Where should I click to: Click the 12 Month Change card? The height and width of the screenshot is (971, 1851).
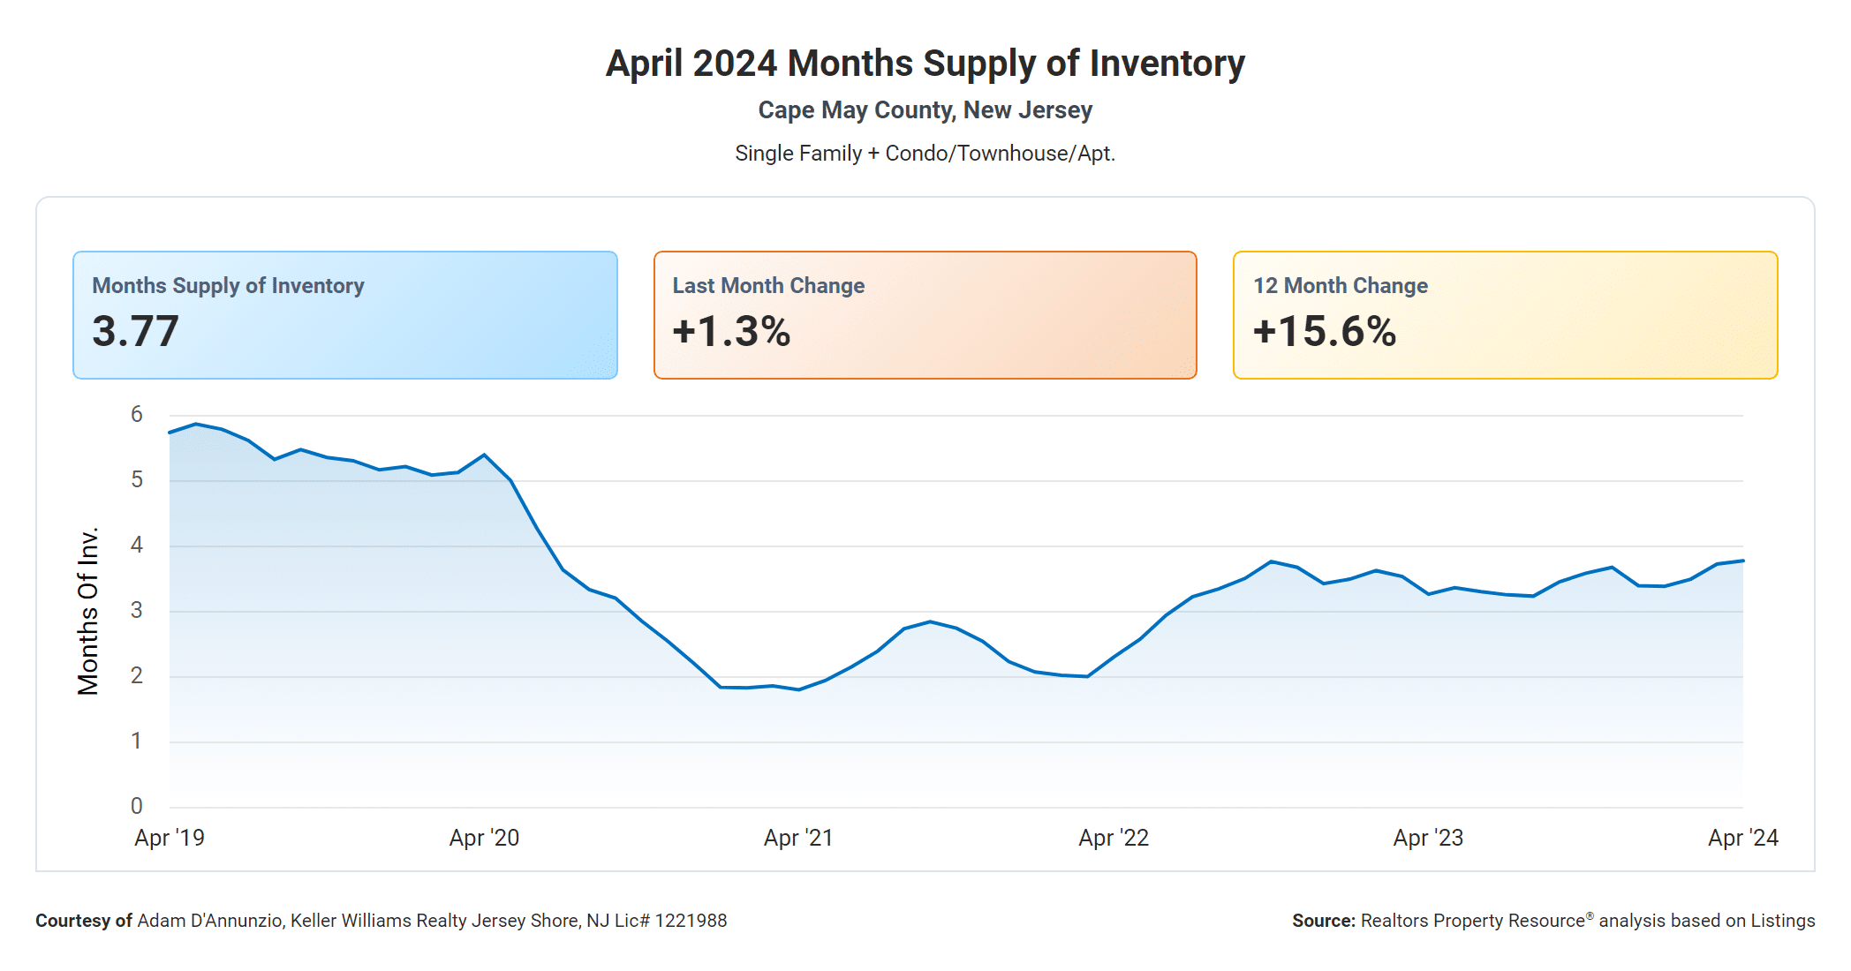1505,315
